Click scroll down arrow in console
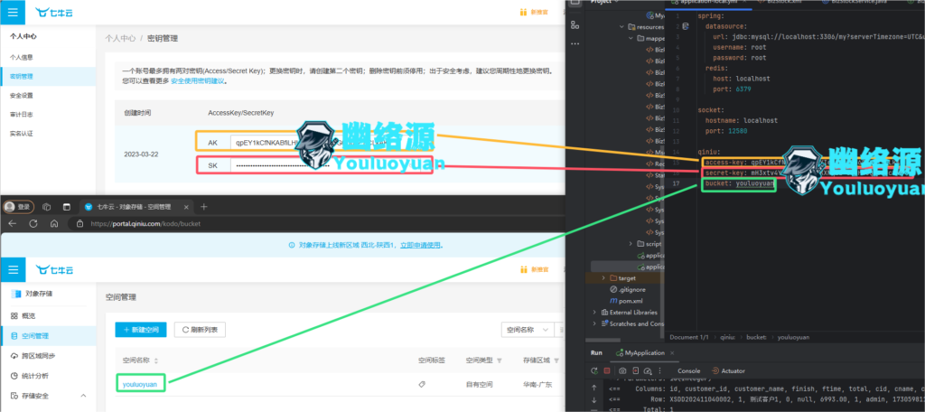925x412 pixels. coord(594,399)
